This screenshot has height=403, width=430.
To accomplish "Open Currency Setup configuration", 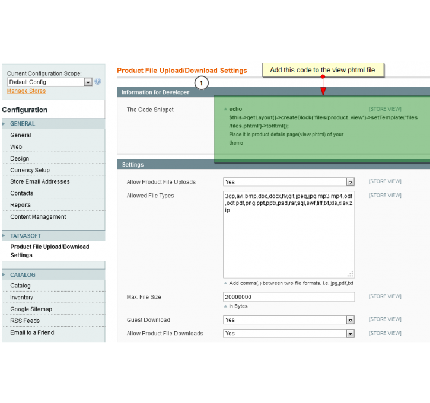I will coord(30,170).
